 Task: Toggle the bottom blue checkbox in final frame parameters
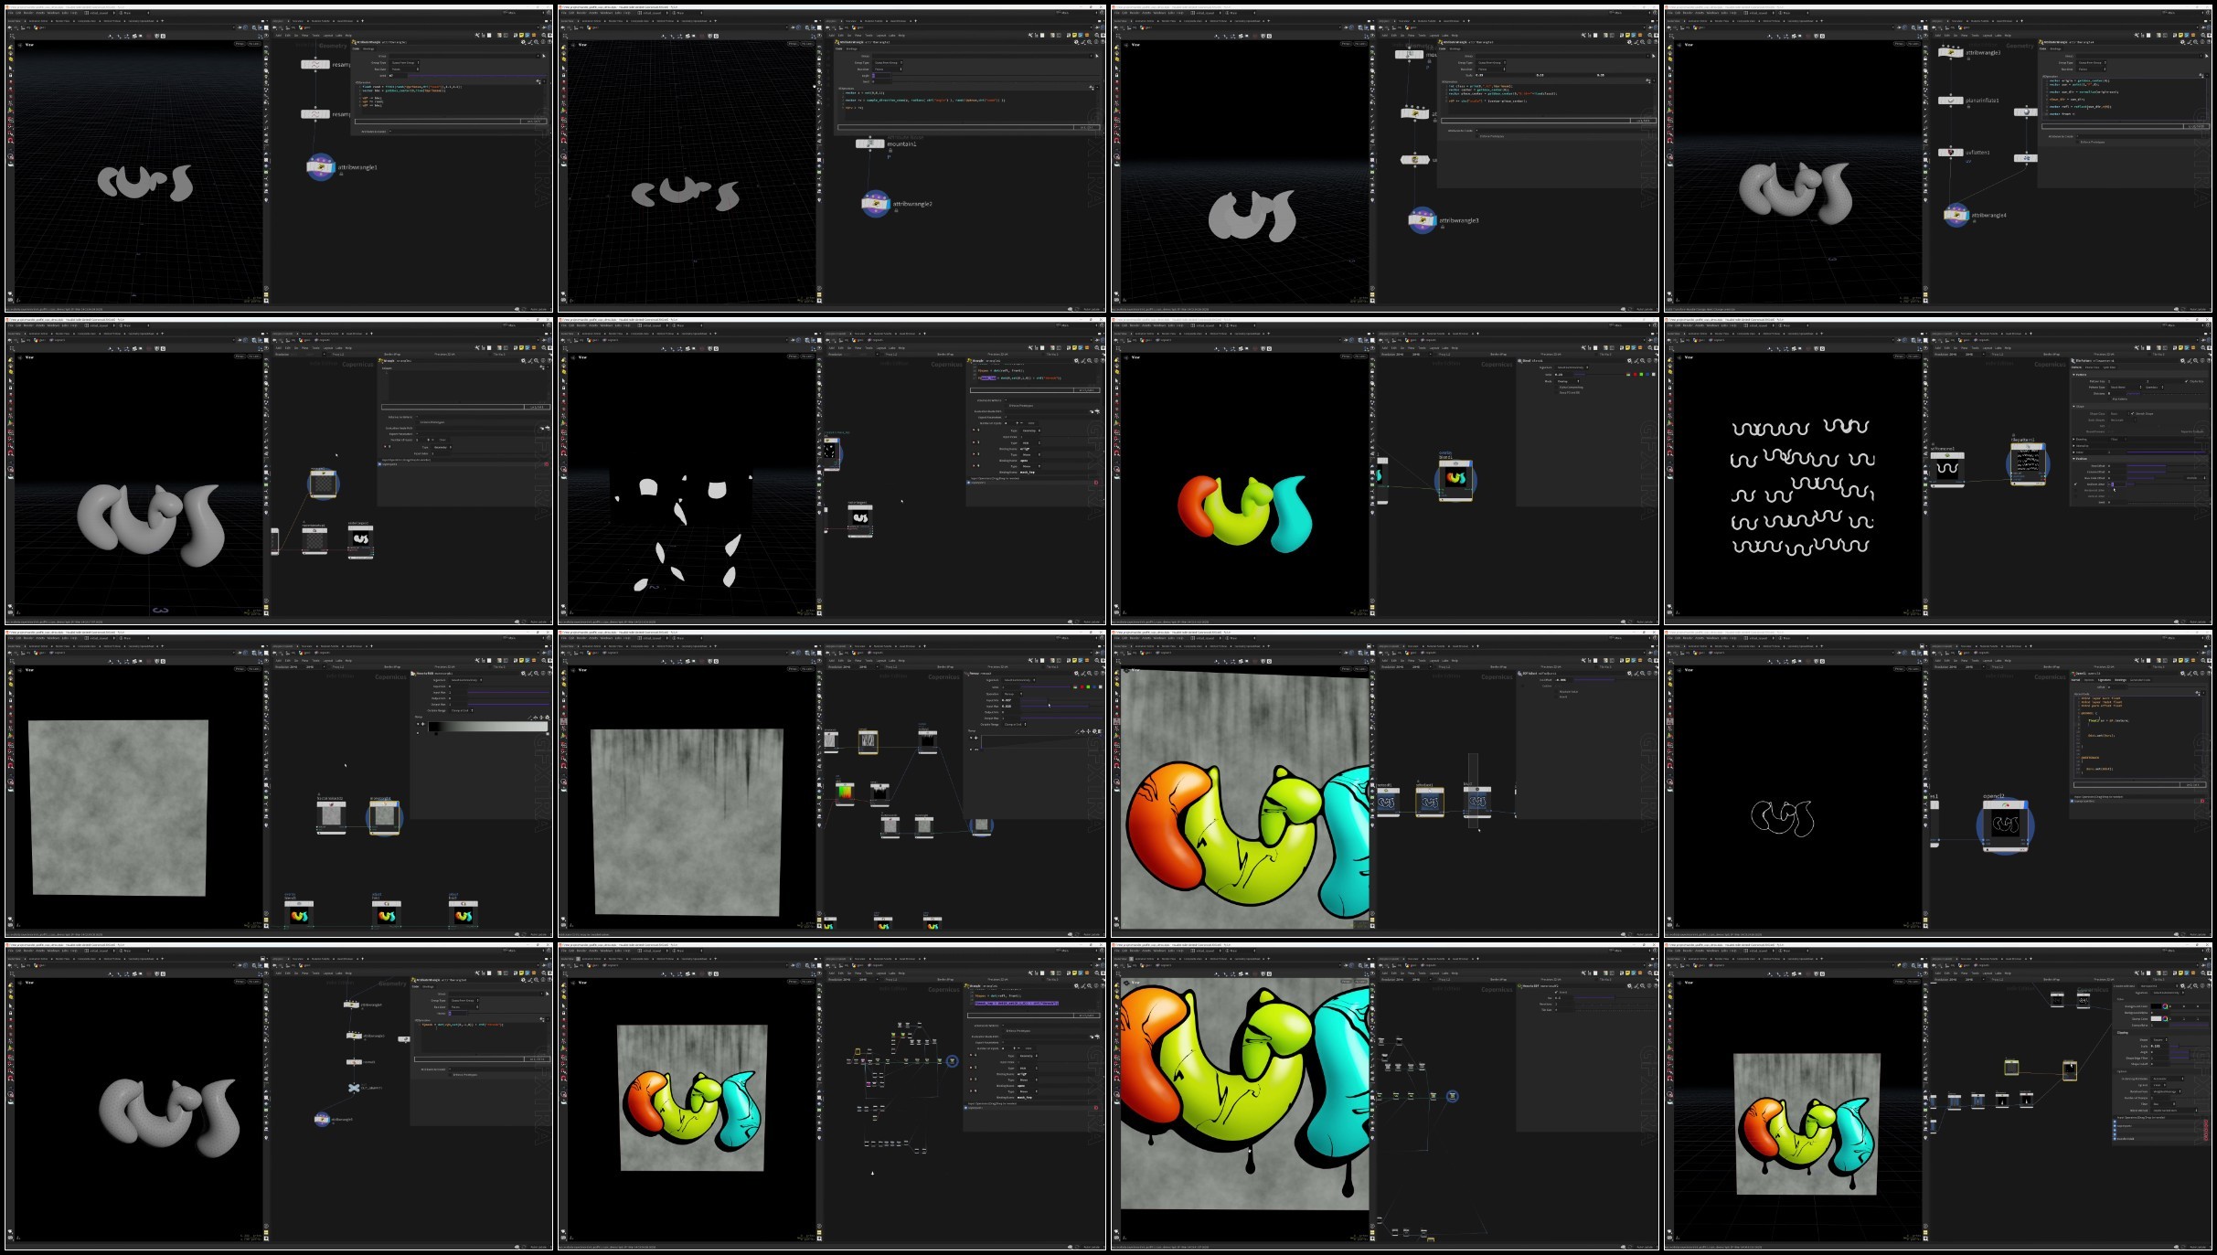click(2115, 1138)
